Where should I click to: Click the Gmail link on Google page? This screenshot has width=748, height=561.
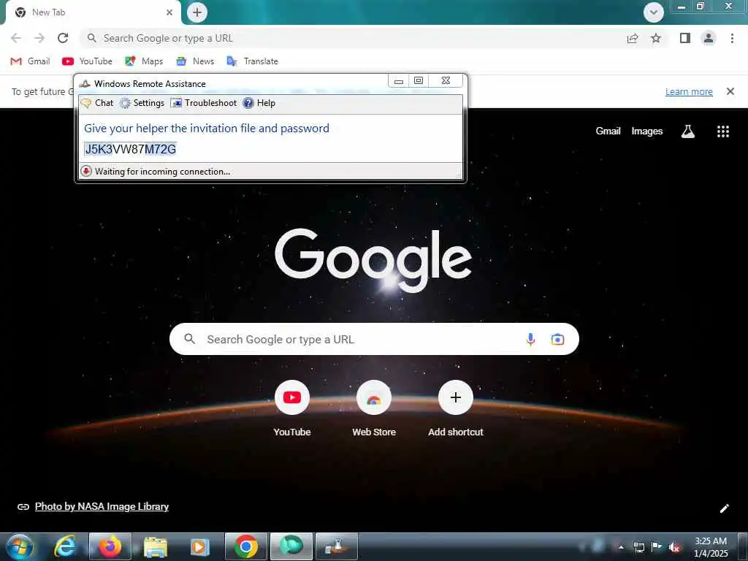608,131
